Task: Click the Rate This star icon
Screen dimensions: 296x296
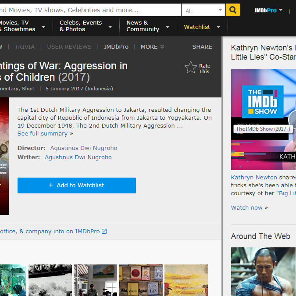Action: click(x=191, y=68)
